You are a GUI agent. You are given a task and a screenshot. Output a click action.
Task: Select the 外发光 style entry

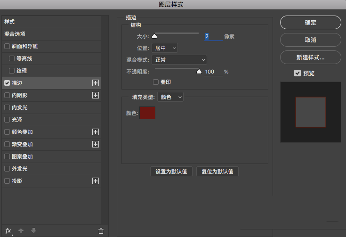[20, 169]
